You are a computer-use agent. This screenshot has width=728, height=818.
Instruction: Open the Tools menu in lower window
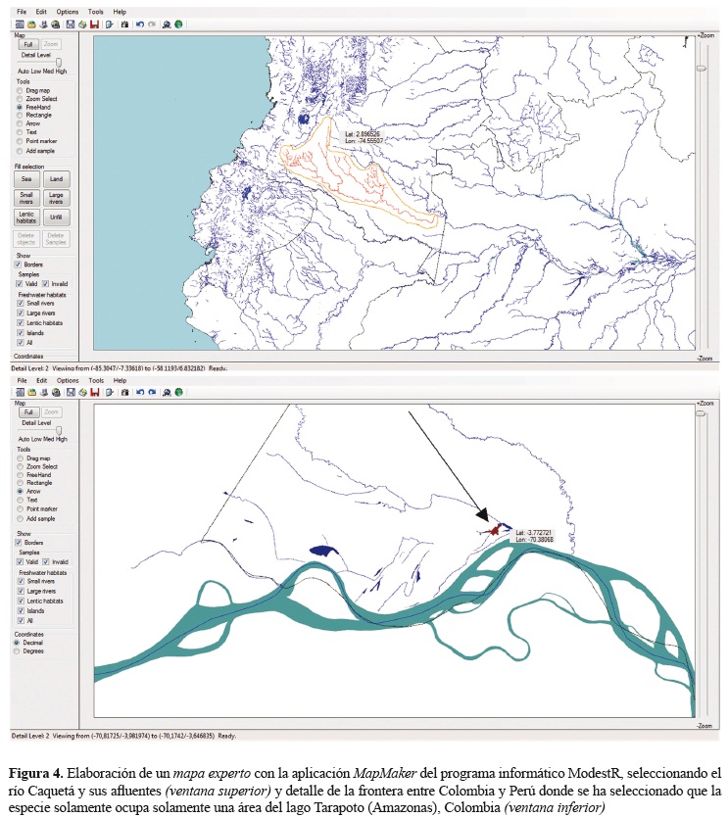click(x=95, y=380)
